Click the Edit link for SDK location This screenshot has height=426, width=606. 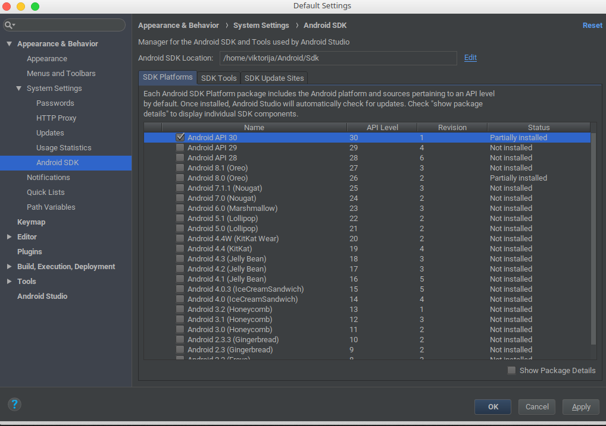(470, 58)
